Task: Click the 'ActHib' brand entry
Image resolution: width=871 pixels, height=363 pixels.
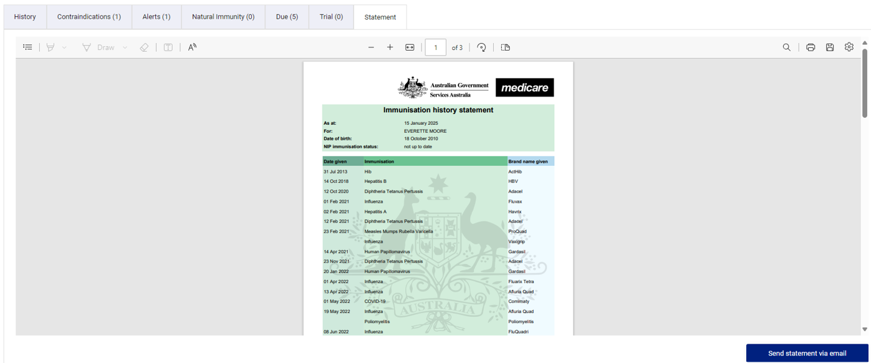Action: tap(515, 172)
